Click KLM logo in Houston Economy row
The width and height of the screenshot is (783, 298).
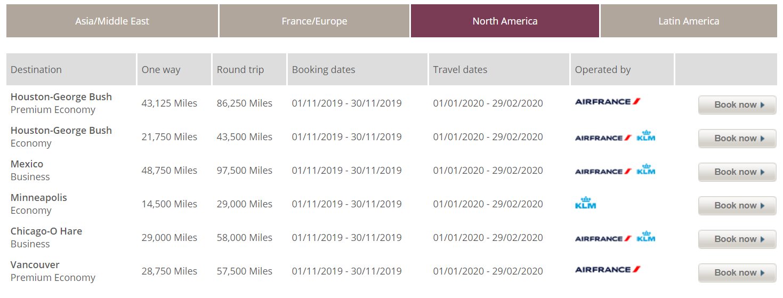[x=645, y=136]
